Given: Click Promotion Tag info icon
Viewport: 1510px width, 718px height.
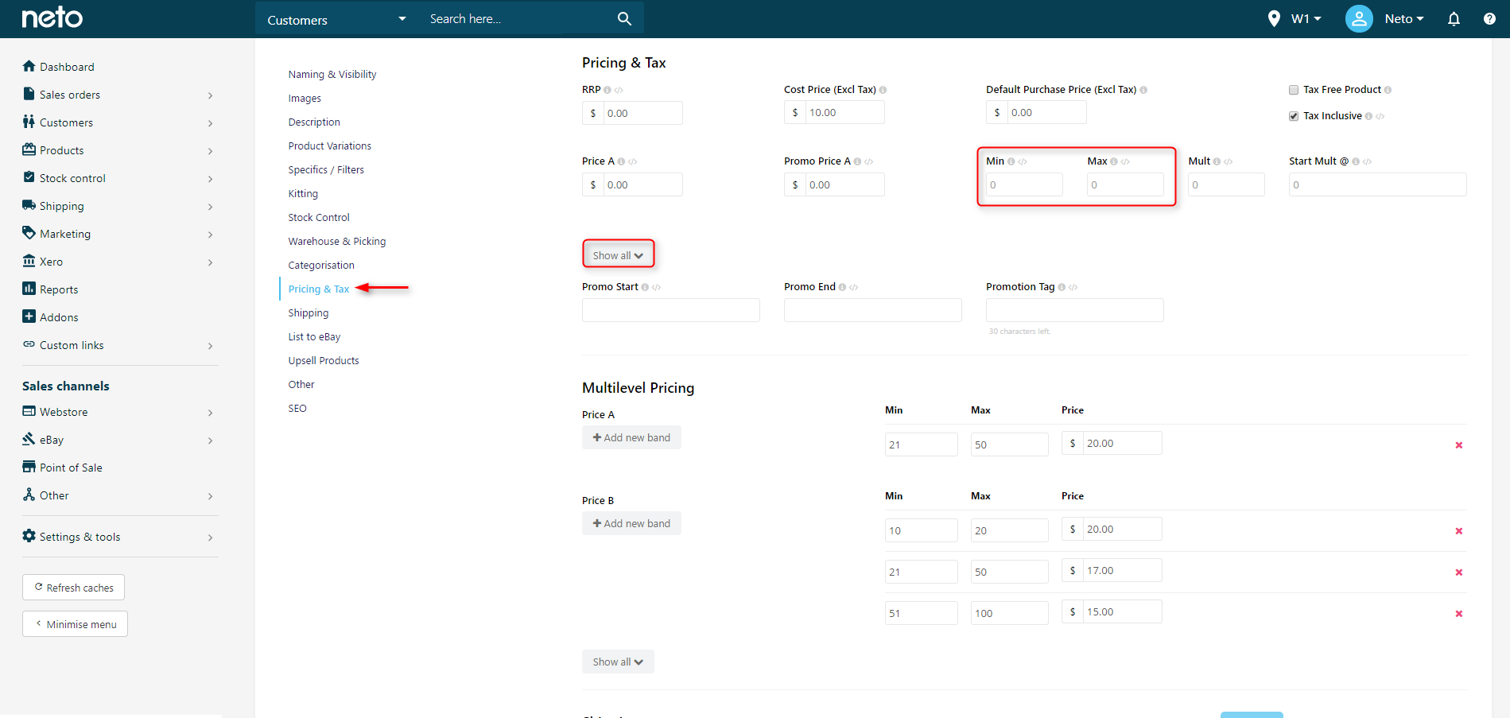Looking at the screenshot, I should point(1062,287).
